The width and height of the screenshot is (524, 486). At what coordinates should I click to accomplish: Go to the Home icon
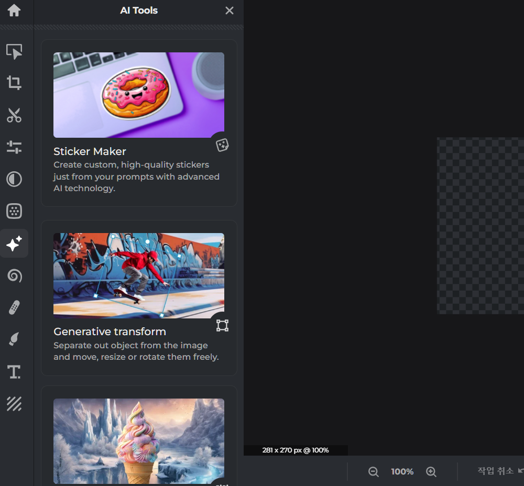(x=14, y=10)
